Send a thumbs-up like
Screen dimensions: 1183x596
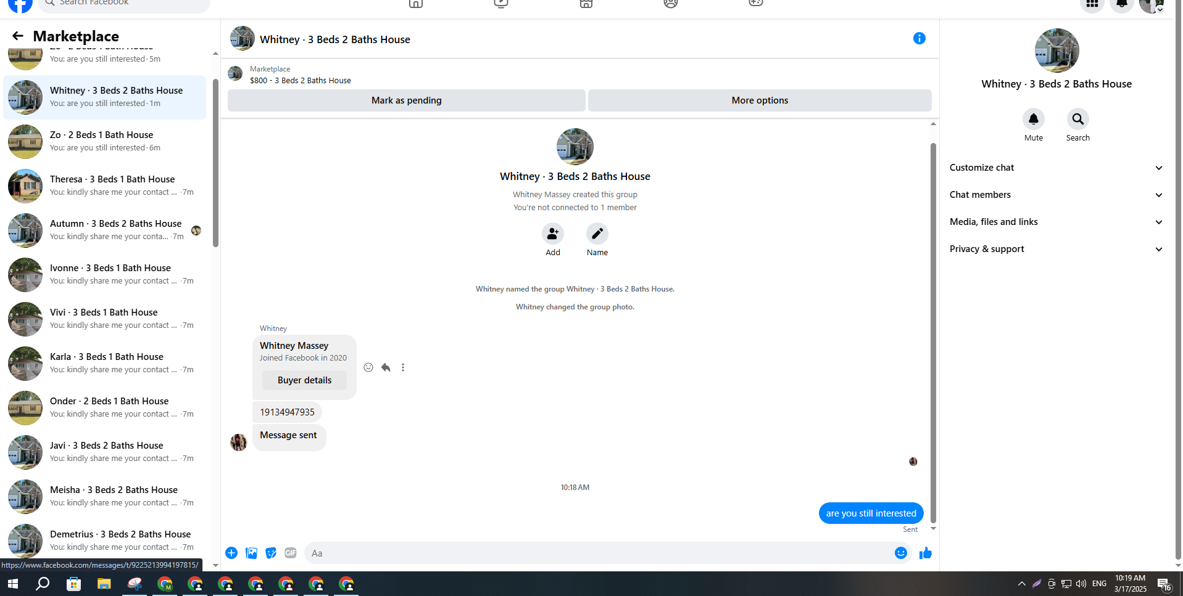click(925, 553)
